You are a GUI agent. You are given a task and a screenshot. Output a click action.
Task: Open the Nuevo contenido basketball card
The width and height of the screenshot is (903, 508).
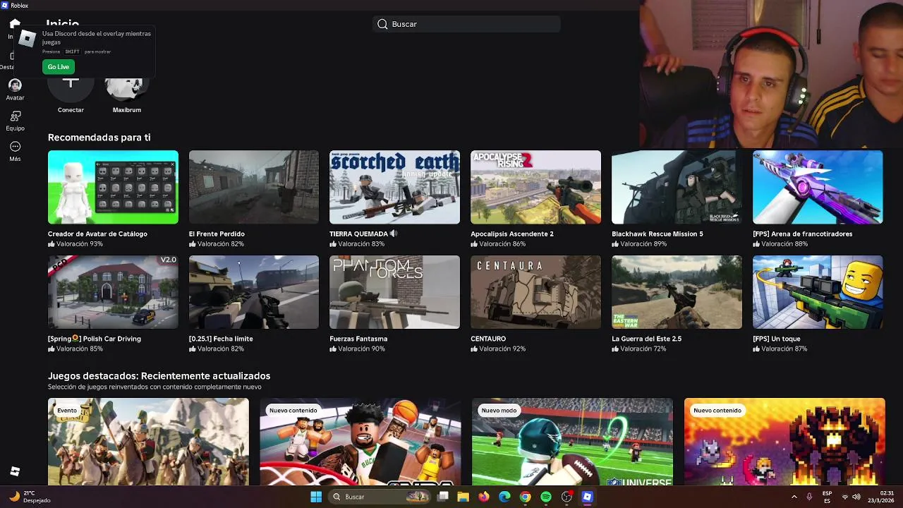click(x=360, y=442)
